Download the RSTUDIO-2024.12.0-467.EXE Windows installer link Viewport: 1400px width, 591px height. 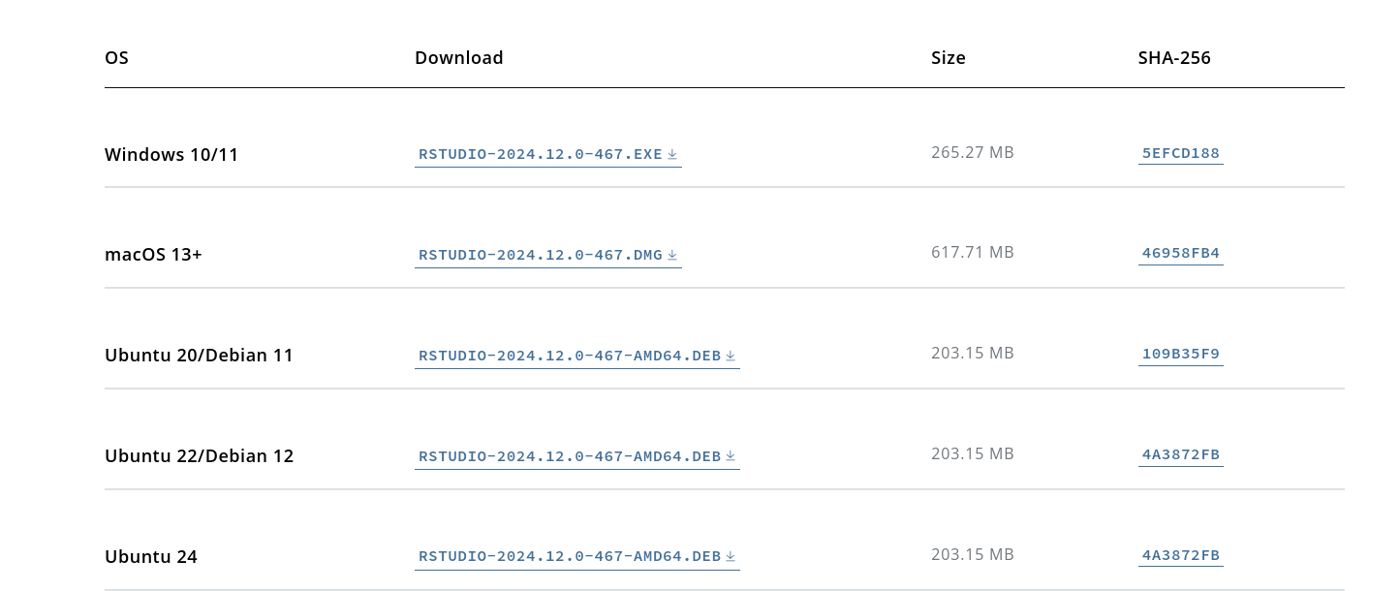[x=540, y=154]
